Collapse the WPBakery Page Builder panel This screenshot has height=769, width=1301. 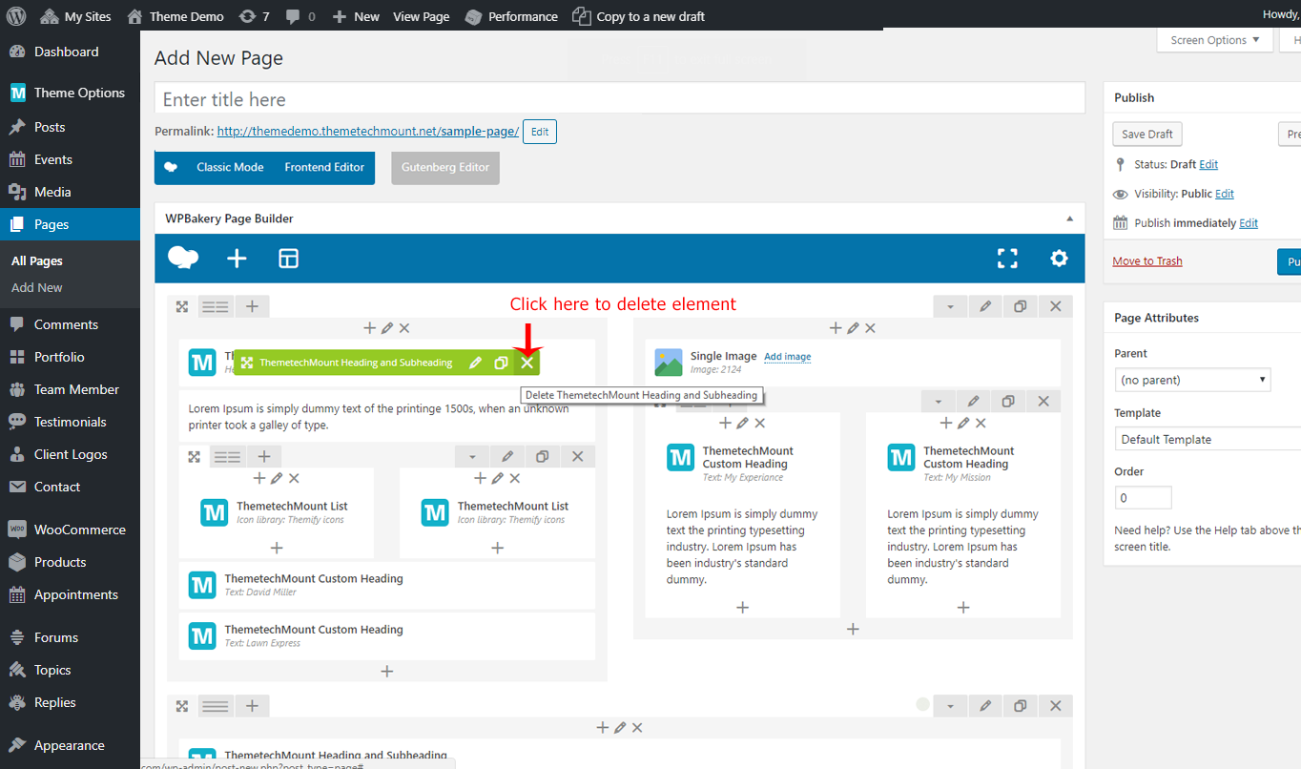(x=1069, y=218)
